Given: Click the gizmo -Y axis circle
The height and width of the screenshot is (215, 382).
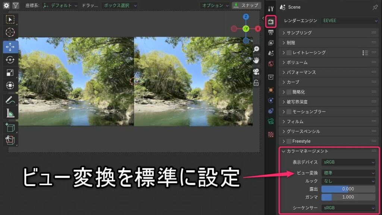Looking at the screenshot, I should point(246,29).
